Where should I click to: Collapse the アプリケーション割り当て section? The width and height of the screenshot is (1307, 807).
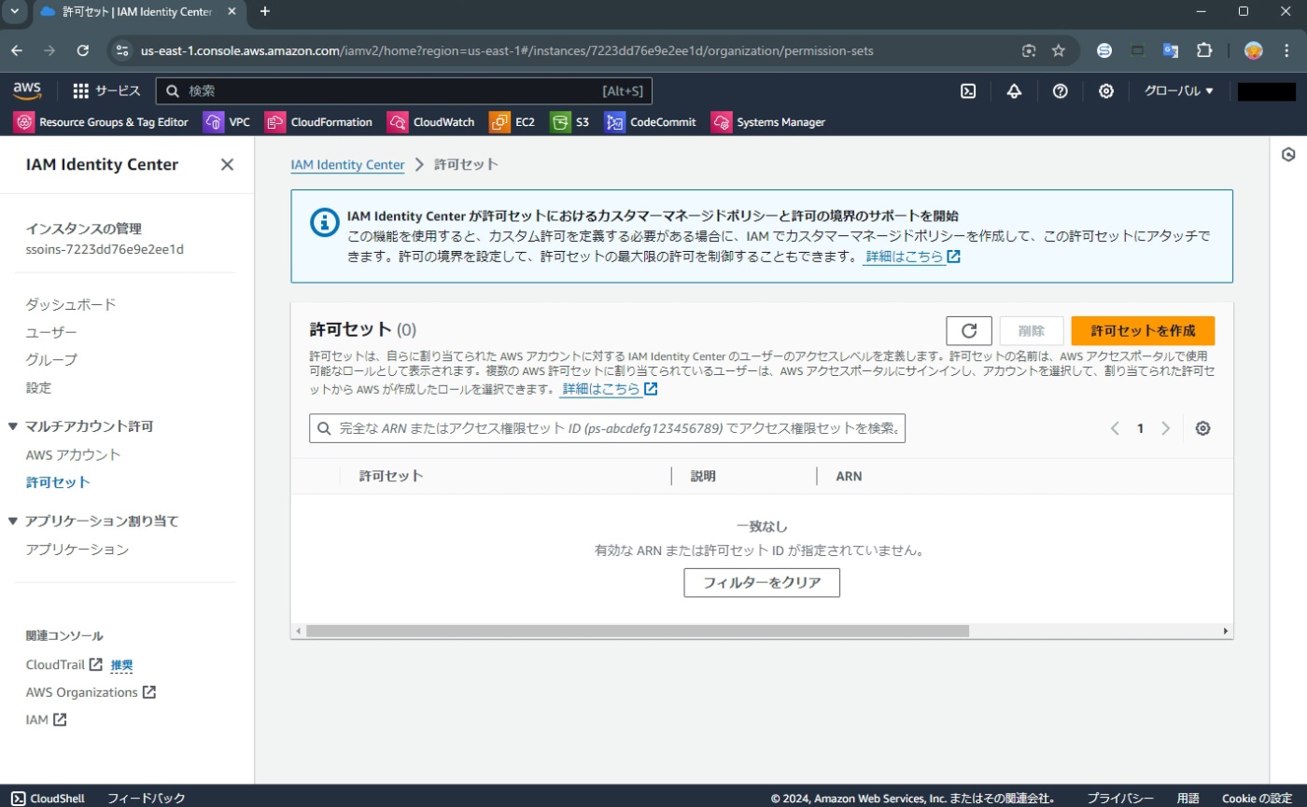coord(13,521)
